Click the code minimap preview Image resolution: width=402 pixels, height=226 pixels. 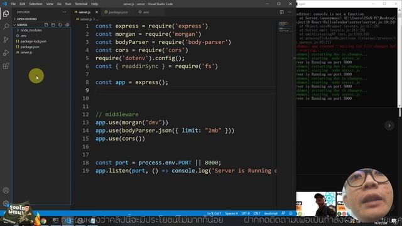[x=285, y=26]
